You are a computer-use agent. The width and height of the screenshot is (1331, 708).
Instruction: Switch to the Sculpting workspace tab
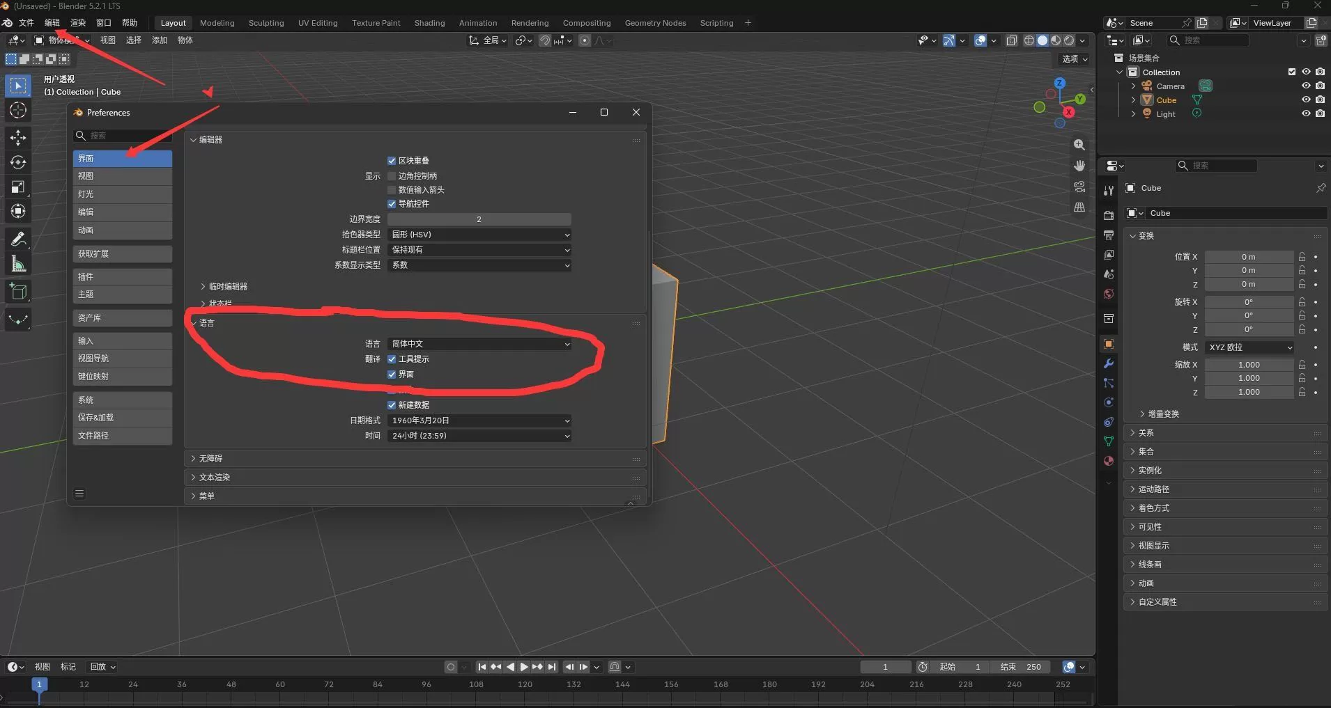click(x=266, y=23)
